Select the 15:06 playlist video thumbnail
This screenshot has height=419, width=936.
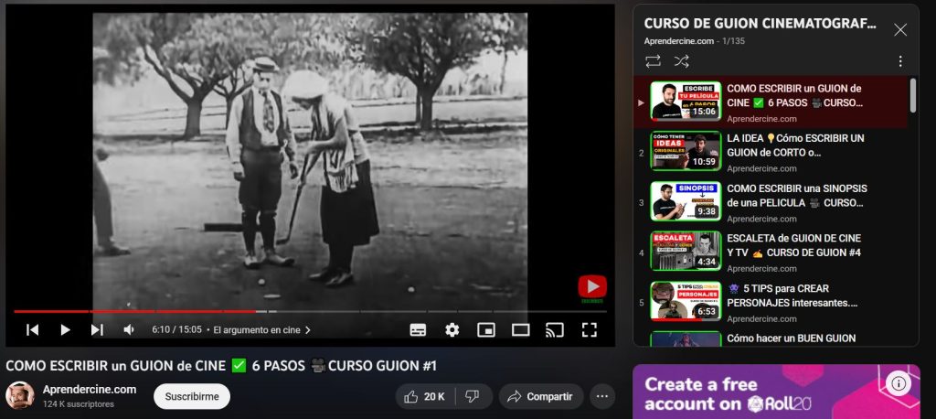click(x=686, y=101)
